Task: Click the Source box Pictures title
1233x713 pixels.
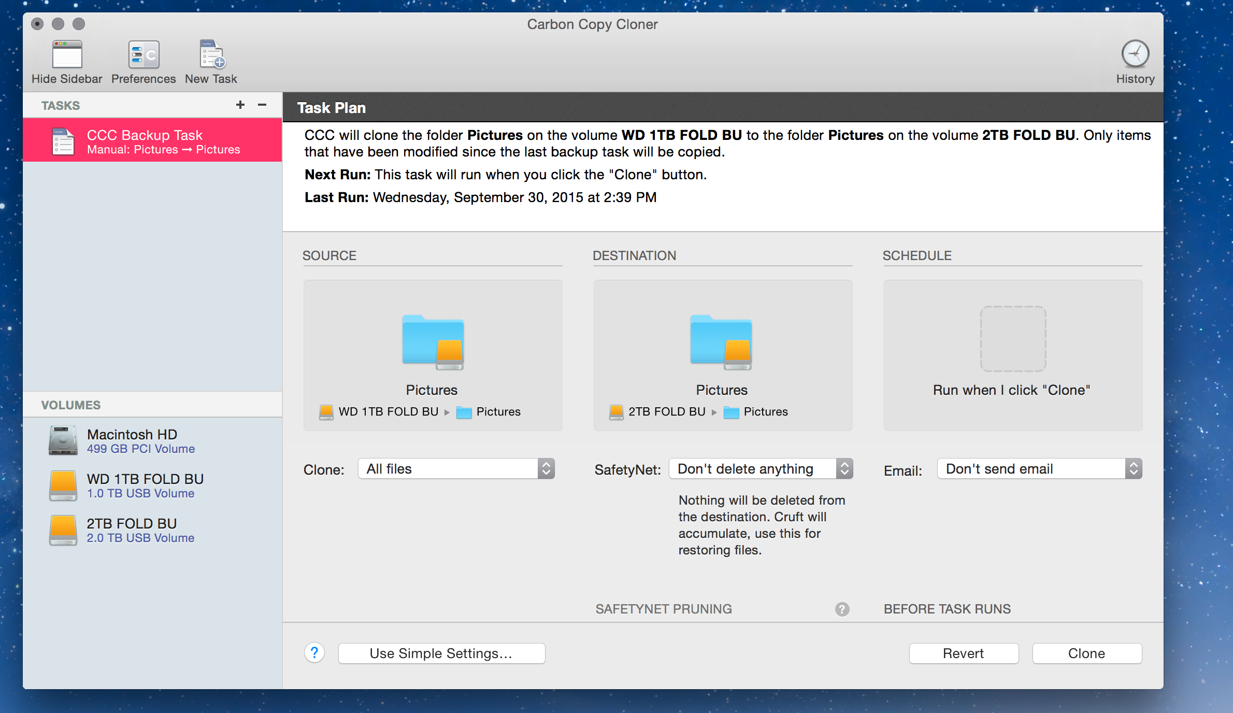Action: [x=432, y=390]
